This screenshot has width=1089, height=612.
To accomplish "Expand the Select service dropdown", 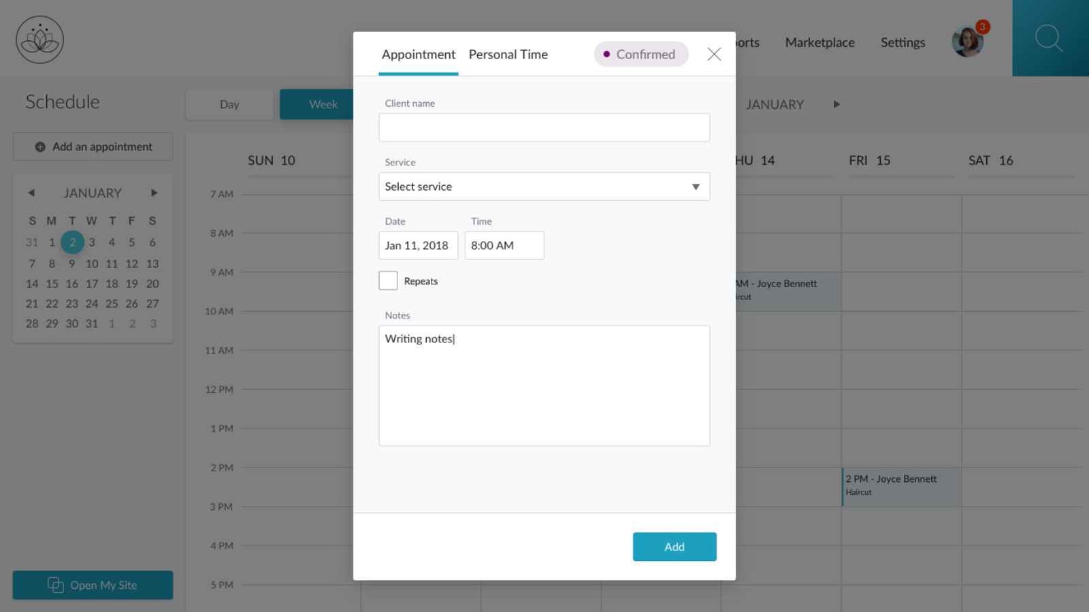I will [544, 187].
